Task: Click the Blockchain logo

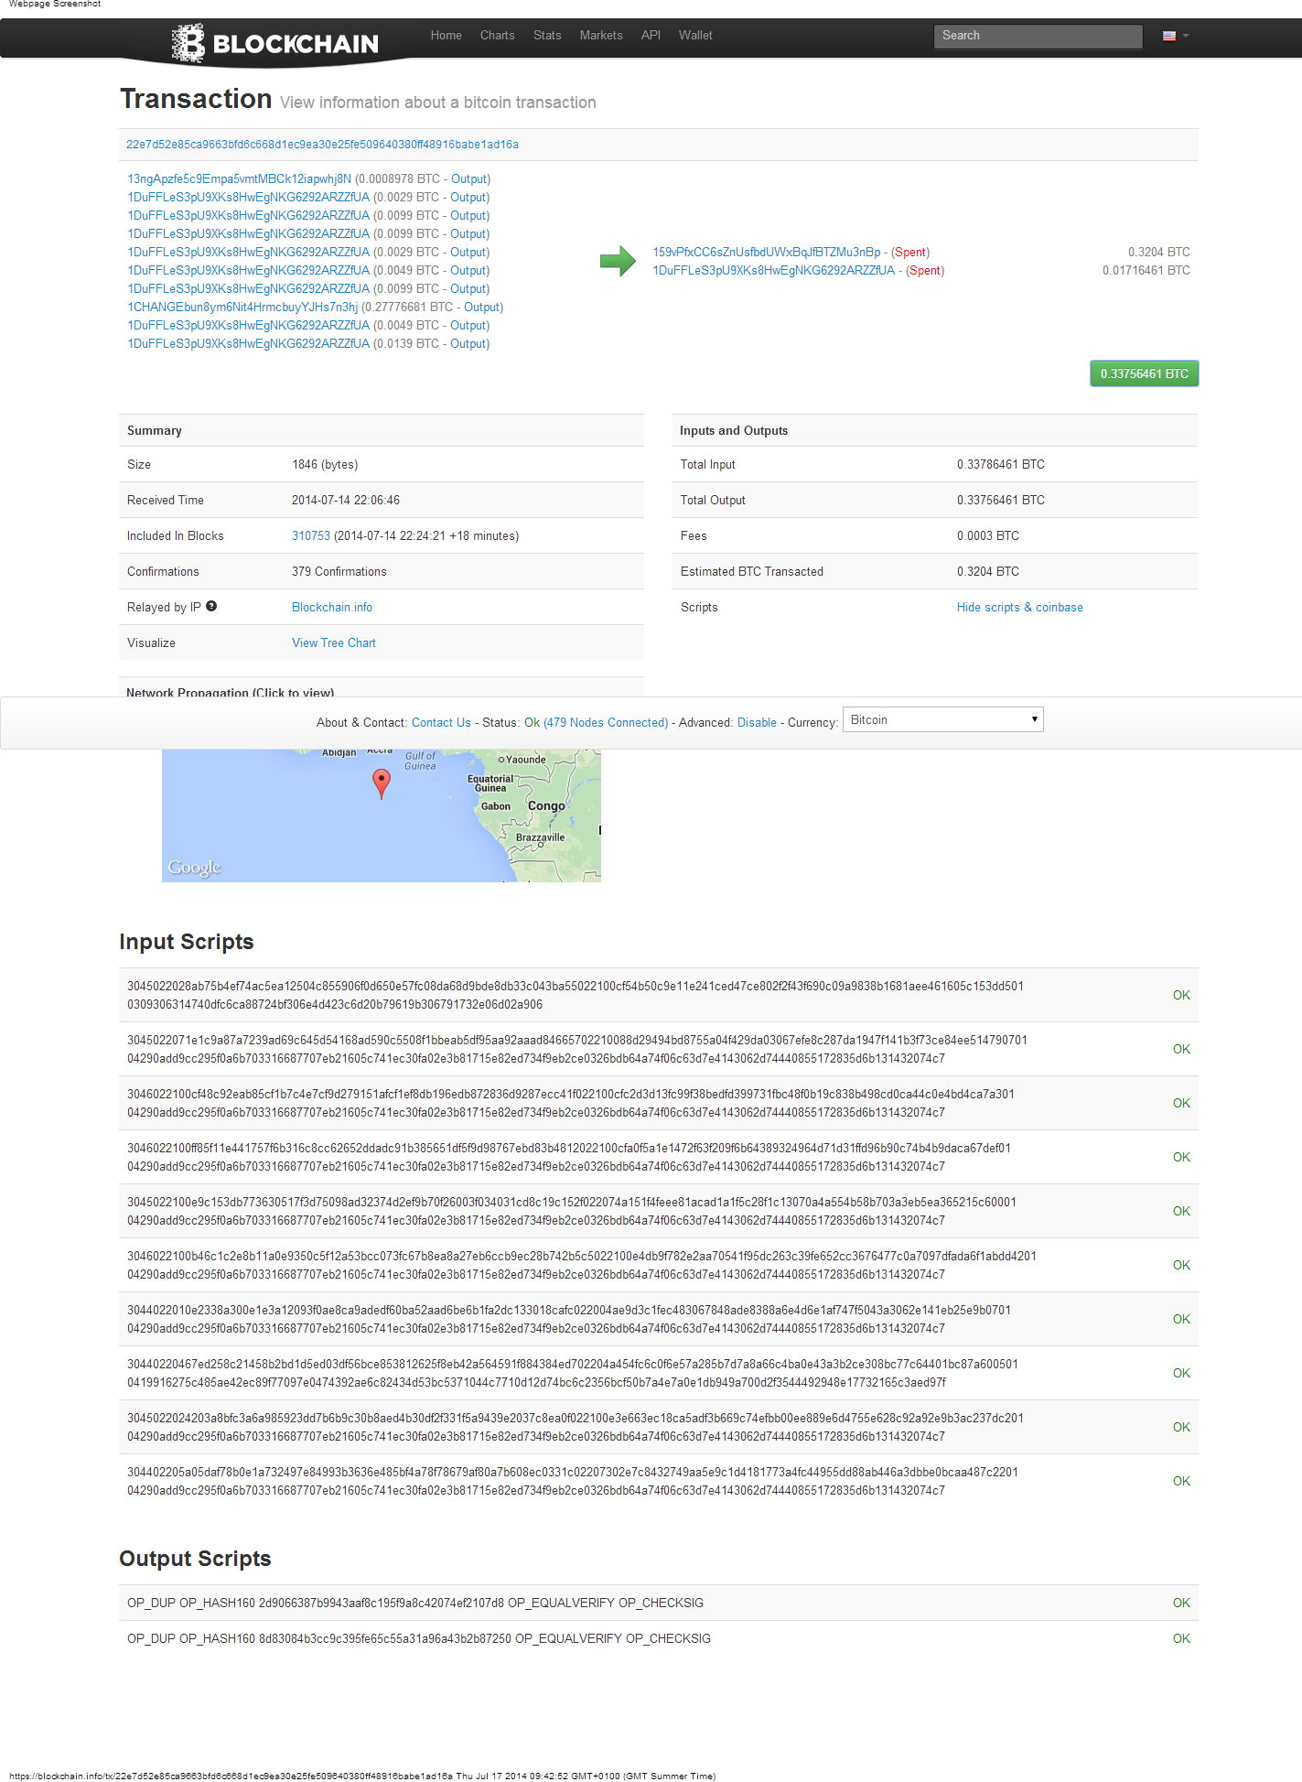Action: click(x=275, y=43)
